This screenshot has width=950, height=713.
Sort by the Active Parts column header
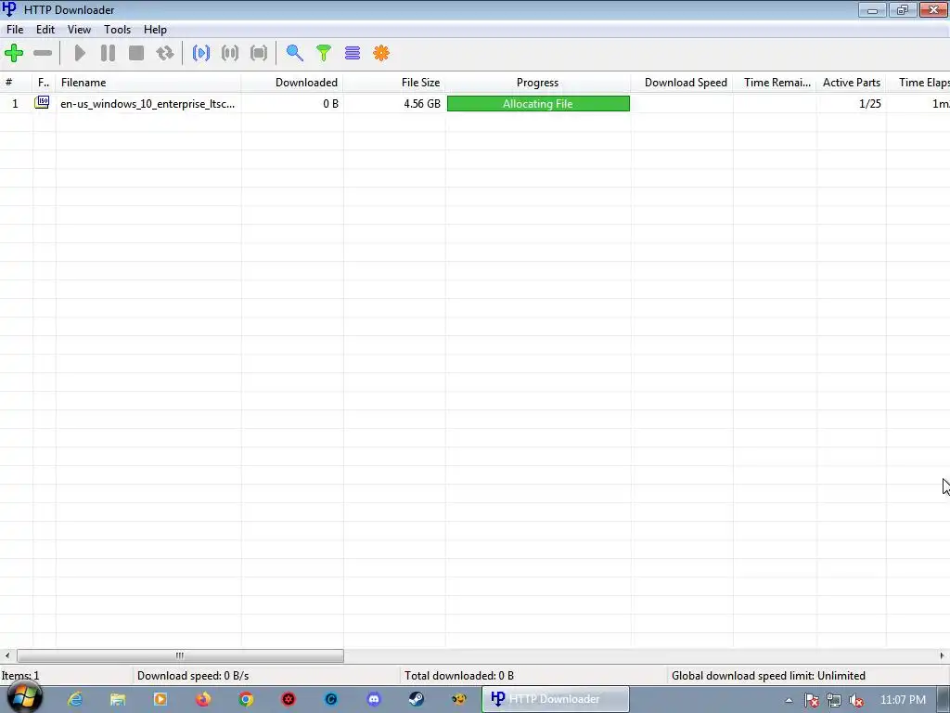click(852, 83)
